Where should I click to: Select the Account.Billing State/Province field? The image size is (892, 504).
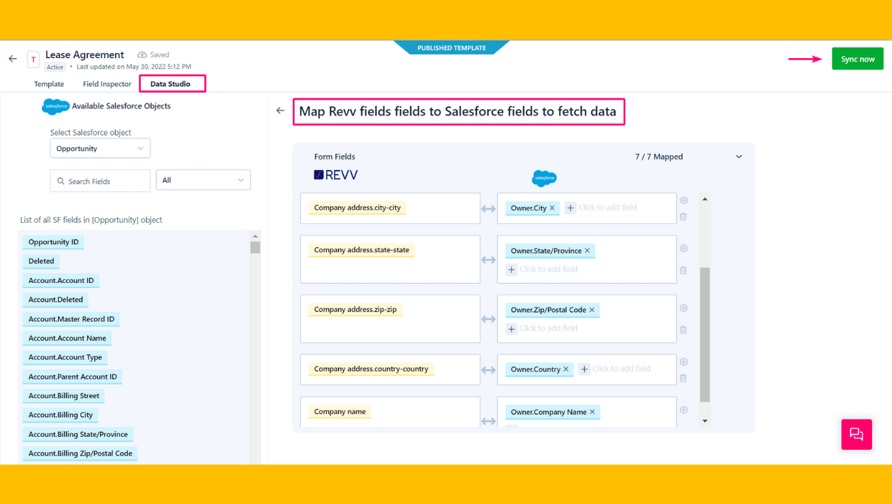click(78, 434)
